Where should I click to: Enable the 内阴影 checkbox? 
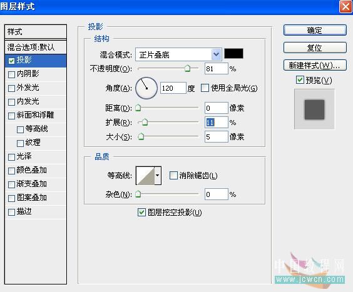11,74
